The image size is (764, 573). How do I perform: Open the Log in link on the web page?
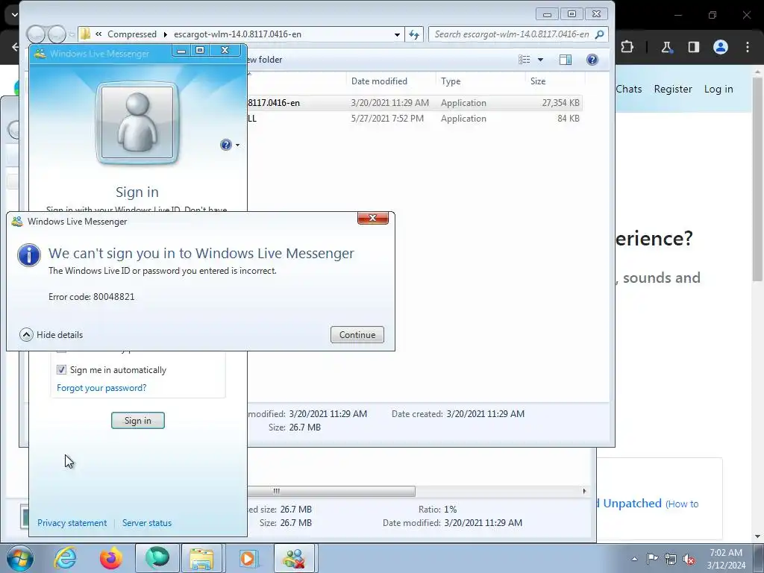coord(718,90)
